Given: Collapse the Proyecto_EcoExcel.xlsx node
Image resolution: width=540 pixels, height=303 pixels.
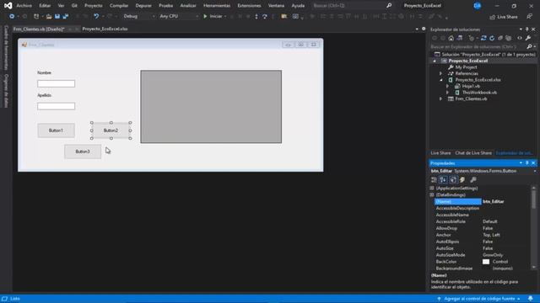Looking at the screenshot, I should point(440,80).
